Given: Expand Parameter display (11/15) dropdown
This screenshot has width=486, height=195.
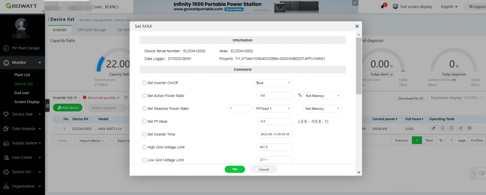Looking at the screenshot, I should coord(457,97).
